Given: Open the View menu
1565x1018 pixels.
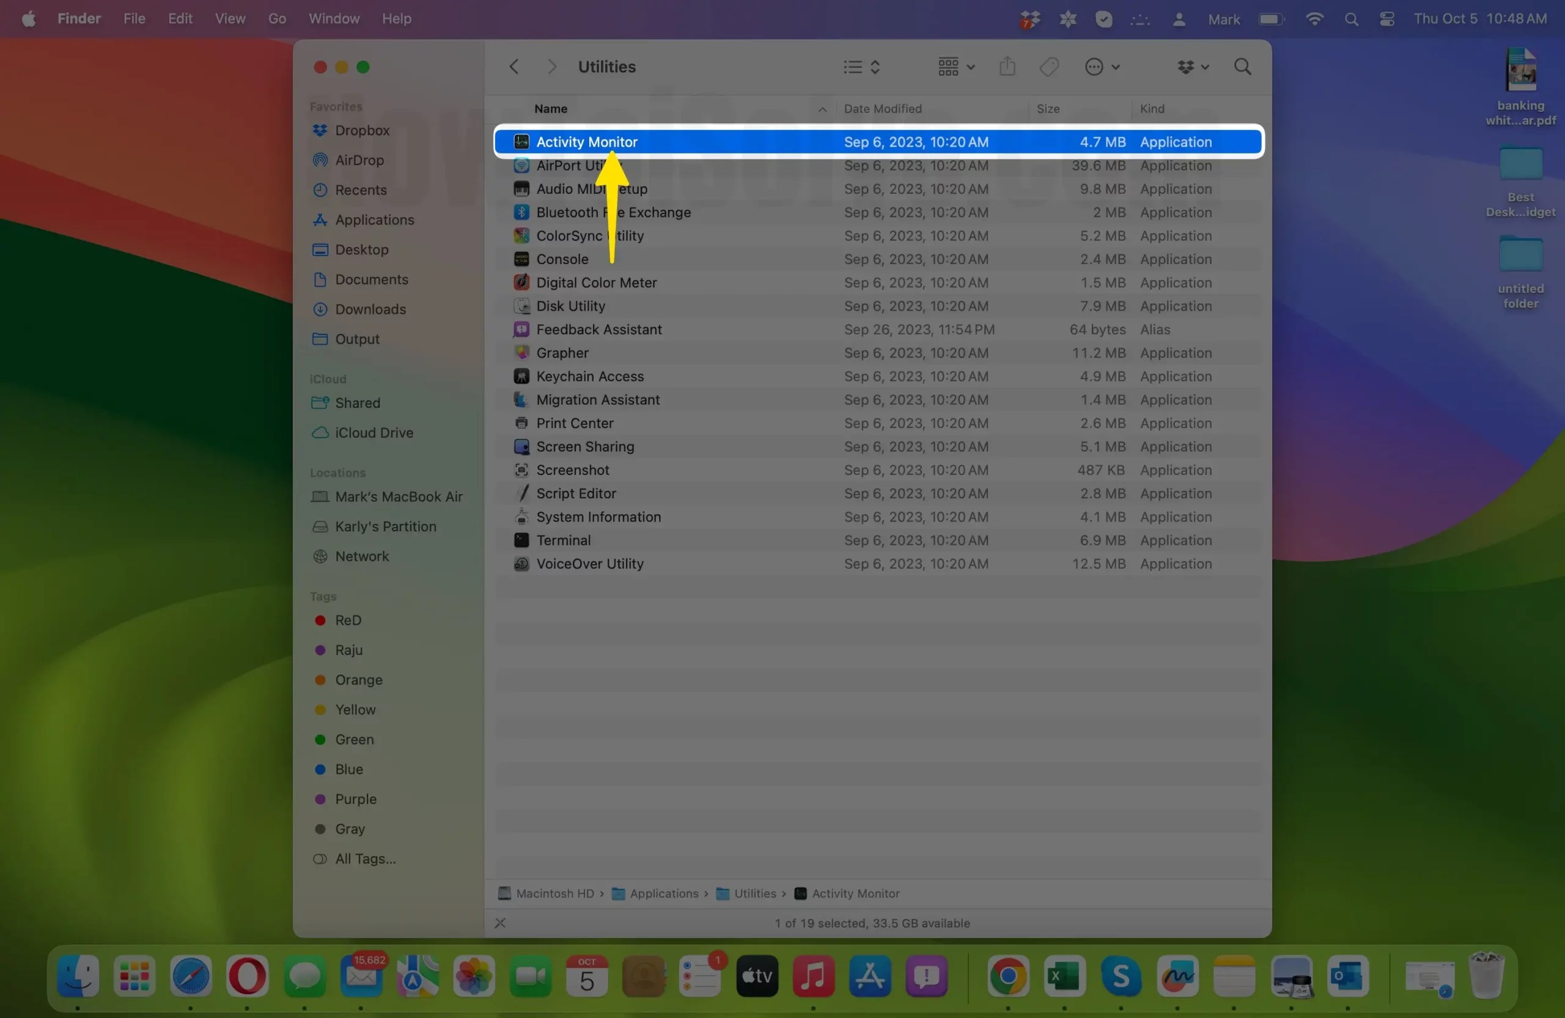Looking at the screenshot, I should tap(229, 18).
